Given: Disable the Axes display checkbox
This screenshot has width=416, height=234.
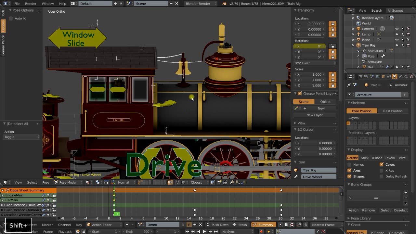Looking at the screenshot, I should point(349,170).
